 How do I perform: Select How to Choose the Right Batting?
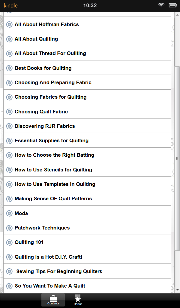pos(54,155)
